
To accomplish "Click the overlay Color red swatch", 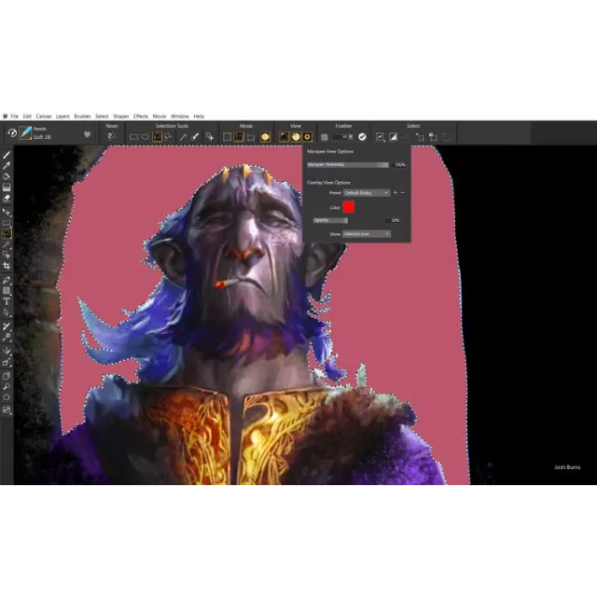I will pyautogui.click(x=348, y=207).
